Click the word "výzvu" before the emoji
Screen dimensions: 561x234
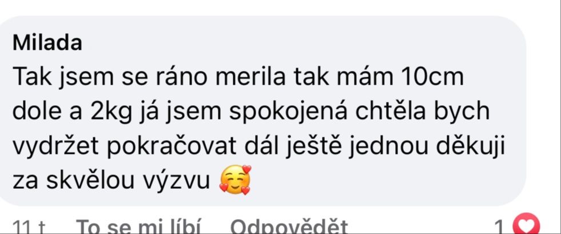click(x=176, y=181)
